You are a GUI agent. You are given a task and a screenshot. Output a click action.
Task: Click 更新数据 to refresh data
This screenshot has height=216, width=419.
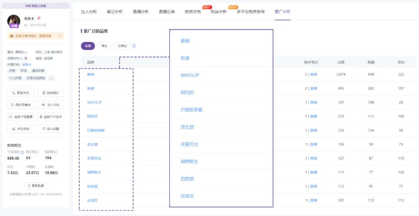click(36, 185)
